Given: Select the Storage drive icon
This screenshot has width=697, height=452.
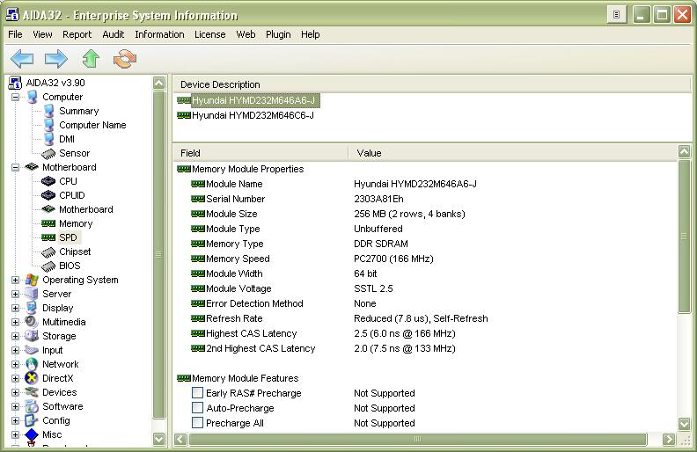Looking at the screenshot, I should pyautogui.click(x=32, y=336).
